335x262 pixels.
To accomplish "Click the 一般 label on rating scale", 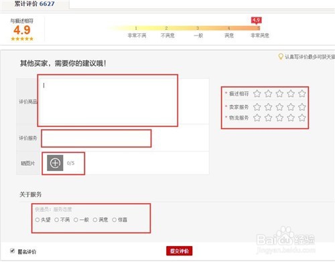I will [x=198, y=35].
